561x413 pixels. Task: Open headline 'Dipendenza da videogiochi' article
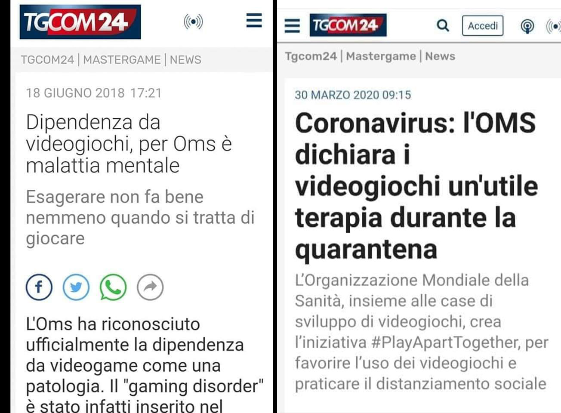point(129,144)
